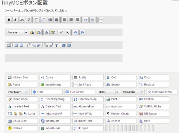Click the paste from Word icon
The width and height of the screenshot is (179, 133).
click(39, 32)
